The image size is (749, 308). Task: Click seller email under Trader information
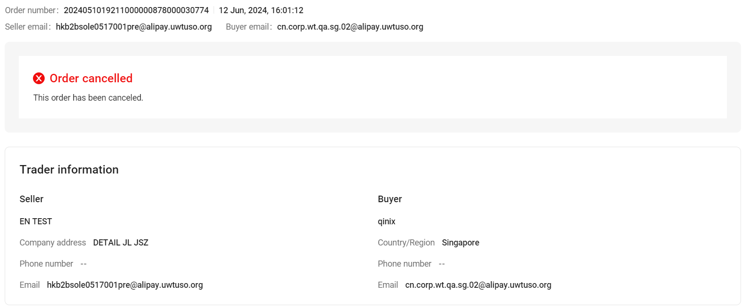click(125, 285)
